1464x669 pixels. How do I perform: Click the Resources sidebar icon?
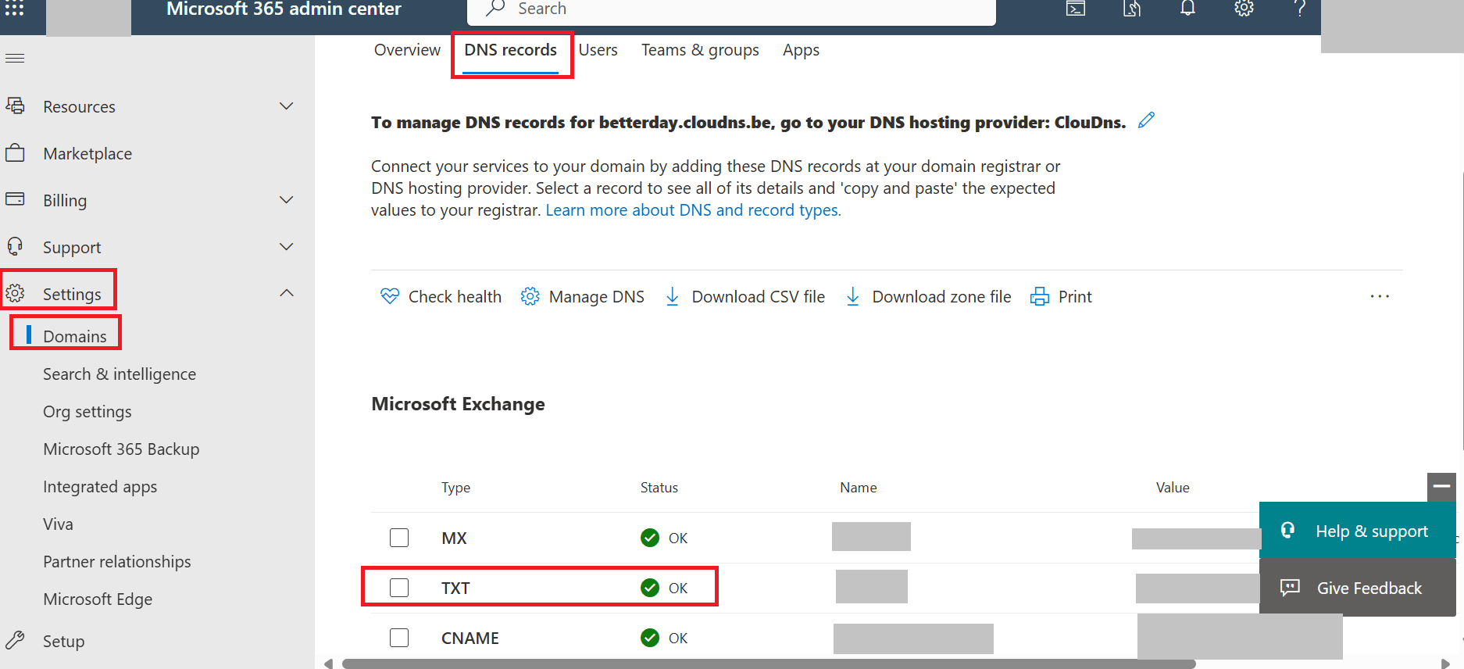tap(15, 106)
